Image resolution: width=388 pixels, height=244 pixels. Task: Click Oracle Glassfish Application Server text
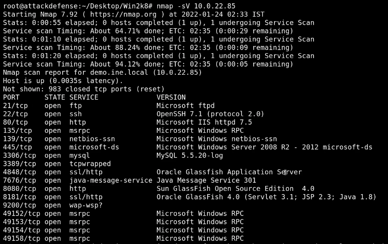[229, 172]
